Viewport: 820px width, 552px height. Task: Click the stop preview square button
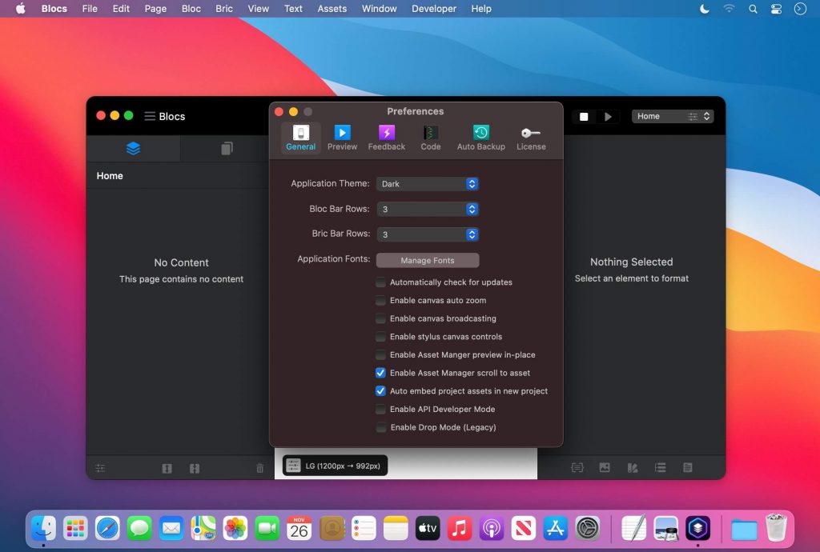pyautogui.click(x=584, y=117)
